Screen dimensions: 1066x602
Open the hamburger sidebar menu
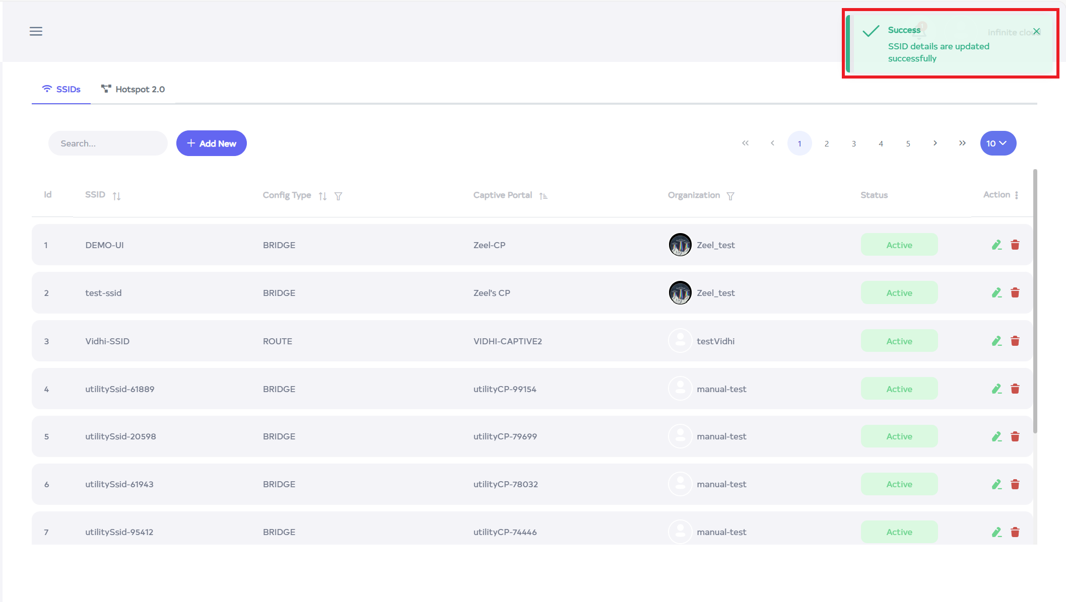pyautogui.click(x=36, y=31)
